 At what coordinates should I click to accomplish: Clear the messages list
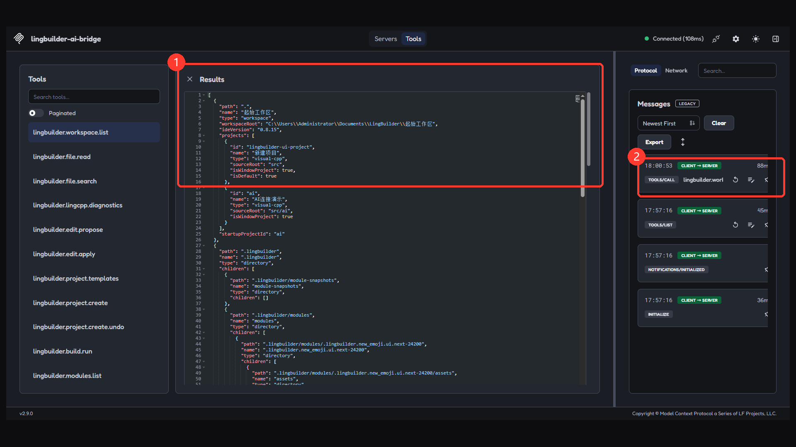[719, 123]
